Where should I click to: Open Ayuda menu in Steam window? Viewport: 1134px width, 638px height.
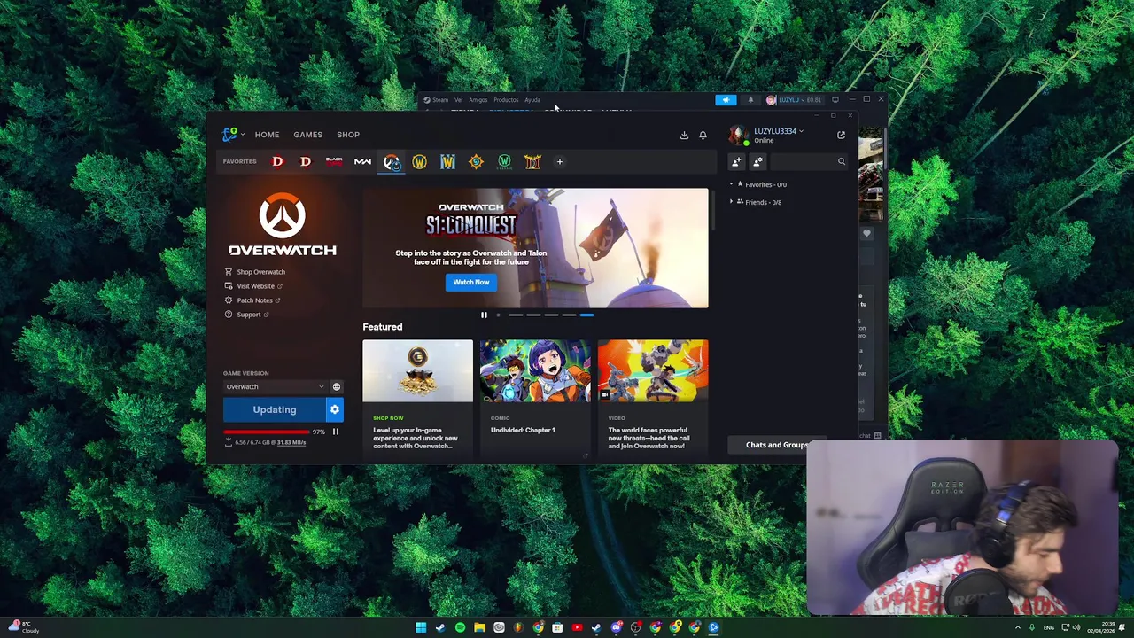click(532, 100)
